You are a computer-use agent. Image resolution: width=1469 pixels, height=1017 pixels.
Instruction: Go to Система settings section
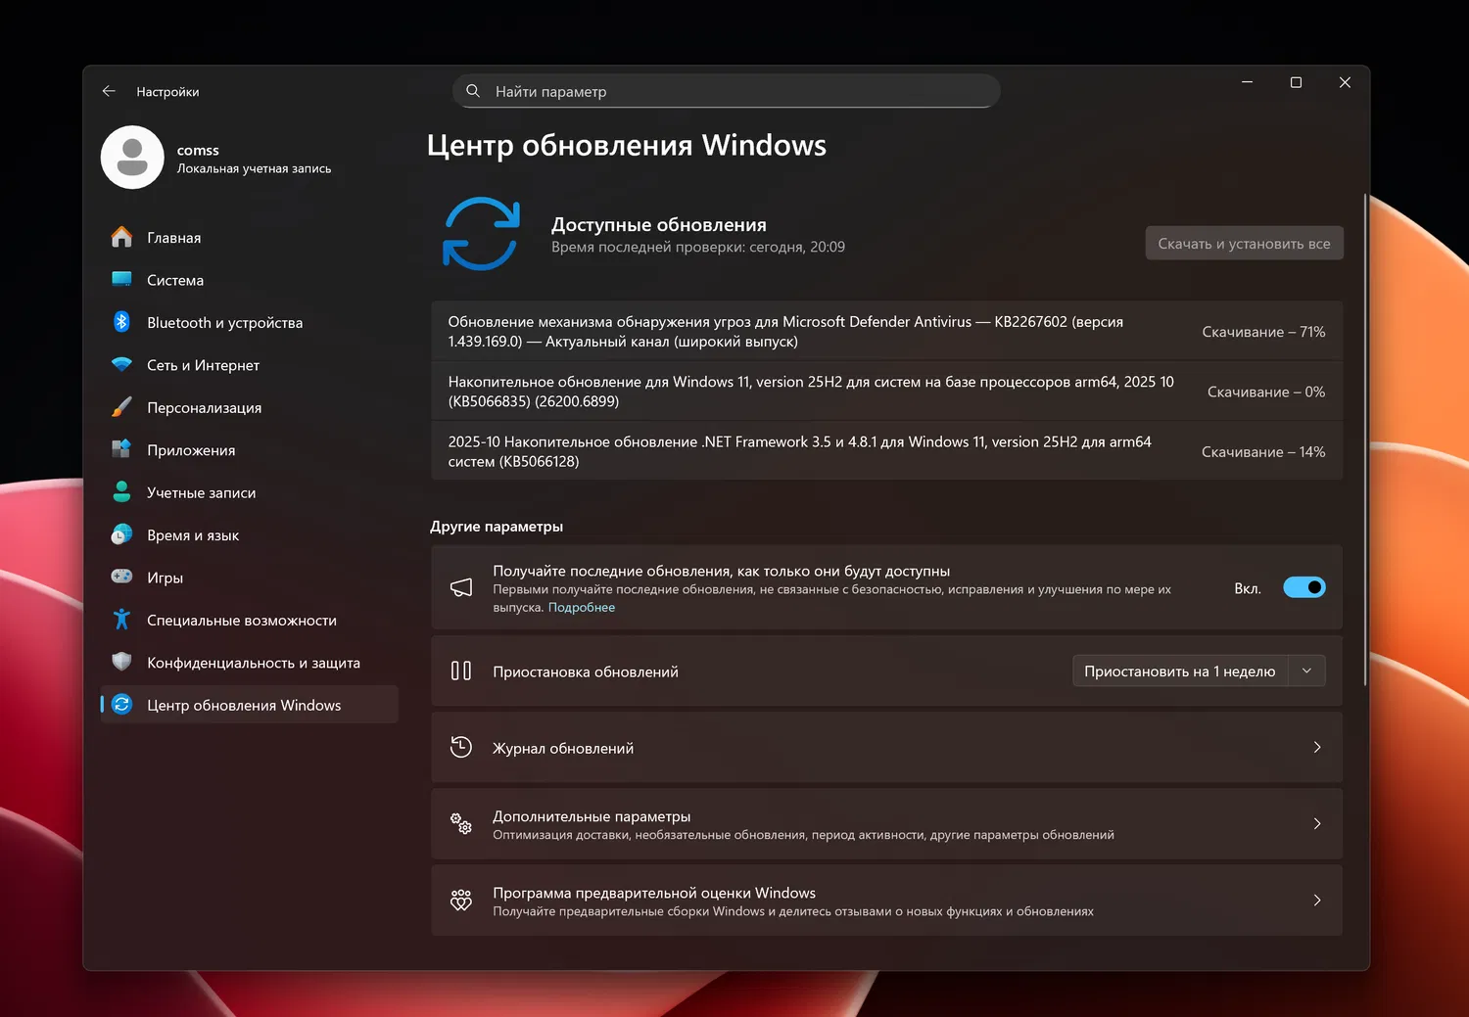250,280
